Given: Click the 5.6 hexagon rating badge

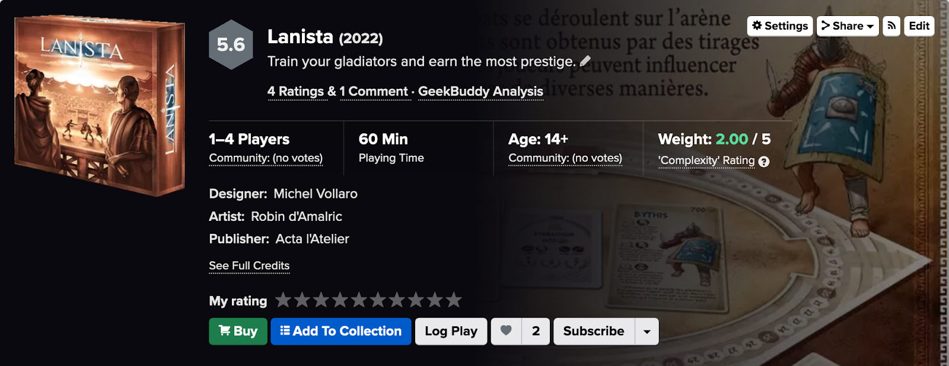Looking at the screenshot, I should [x=231, y=45].
